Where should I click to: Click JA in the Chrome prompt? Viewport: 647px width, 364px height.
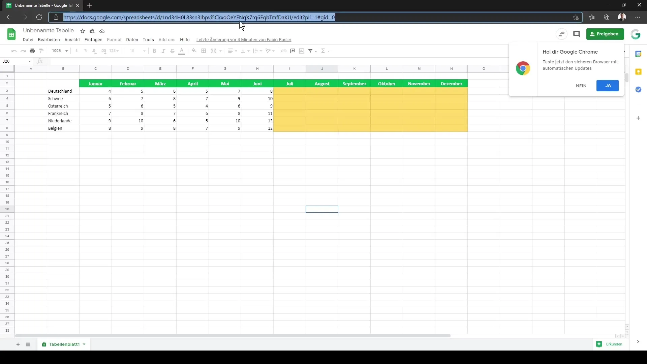(x=608, y=86)
